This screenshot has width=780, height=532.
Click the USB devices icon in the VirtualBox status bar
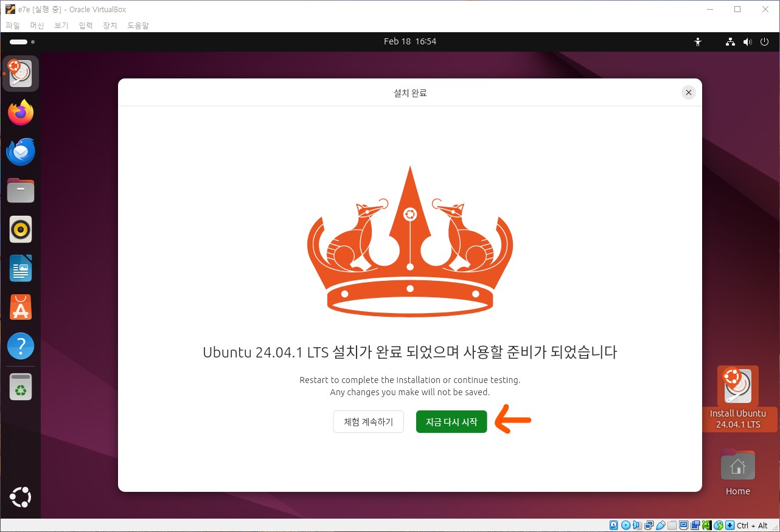tap(661, 525)
